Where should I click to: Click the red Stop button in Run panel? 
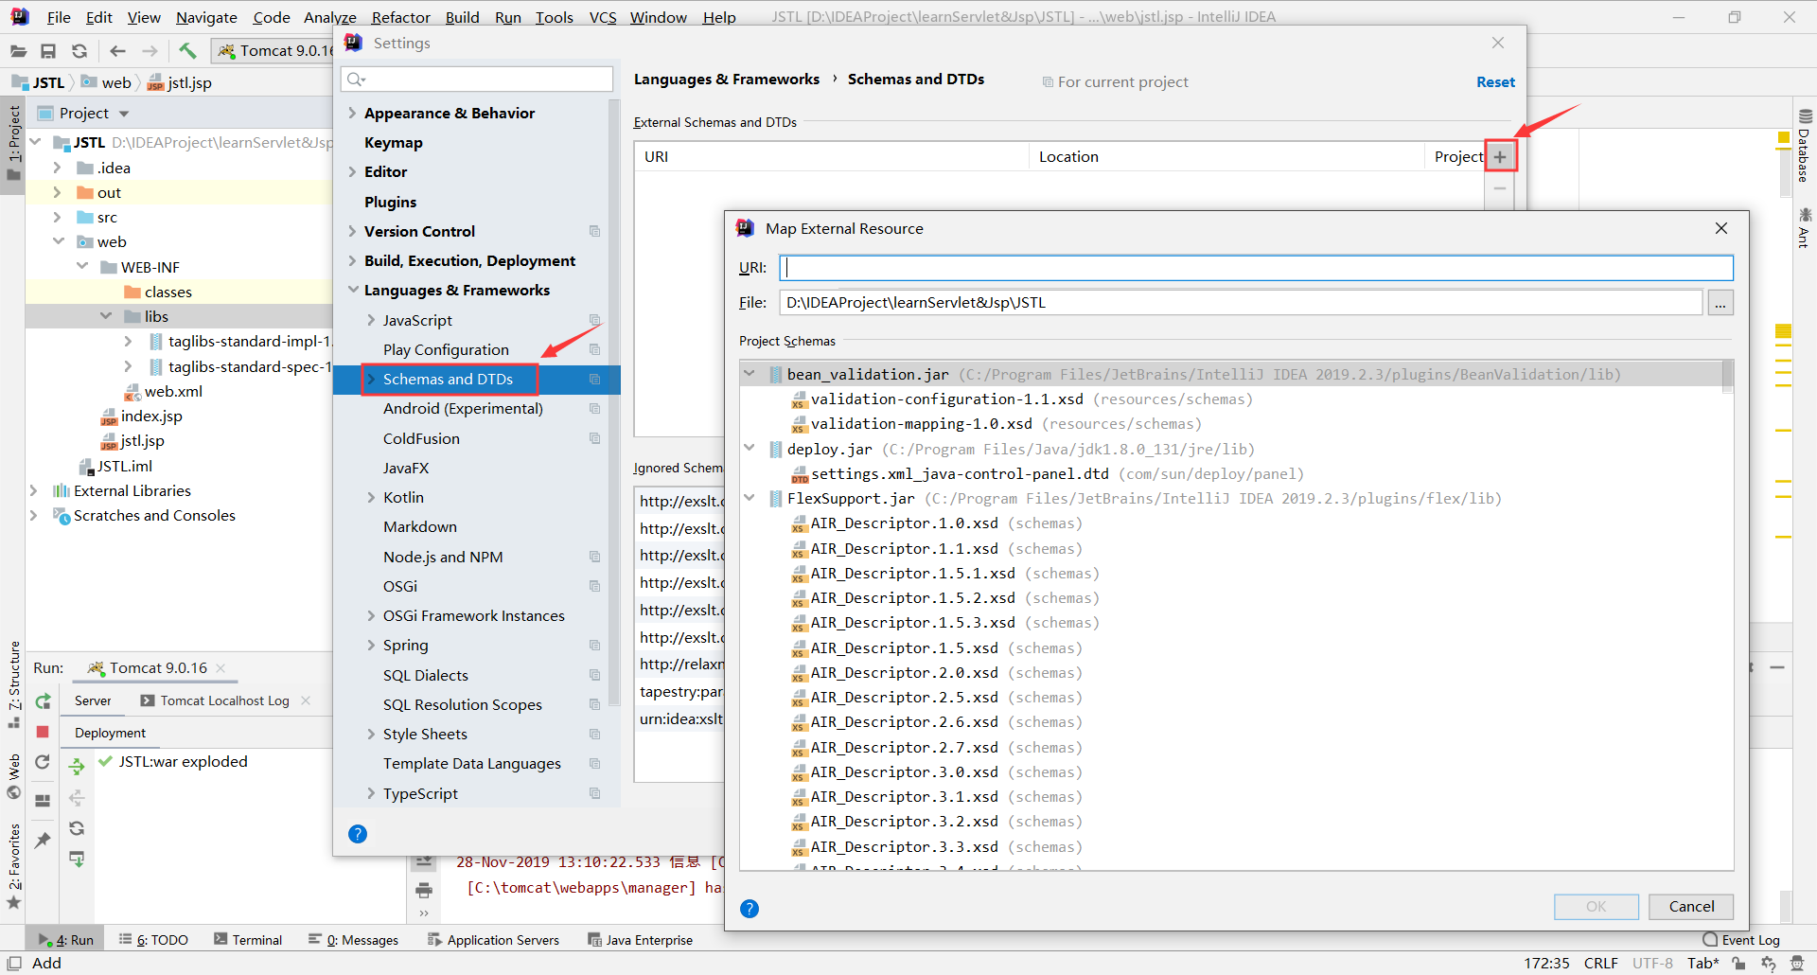pyautogui.click(x=43, y=732)
